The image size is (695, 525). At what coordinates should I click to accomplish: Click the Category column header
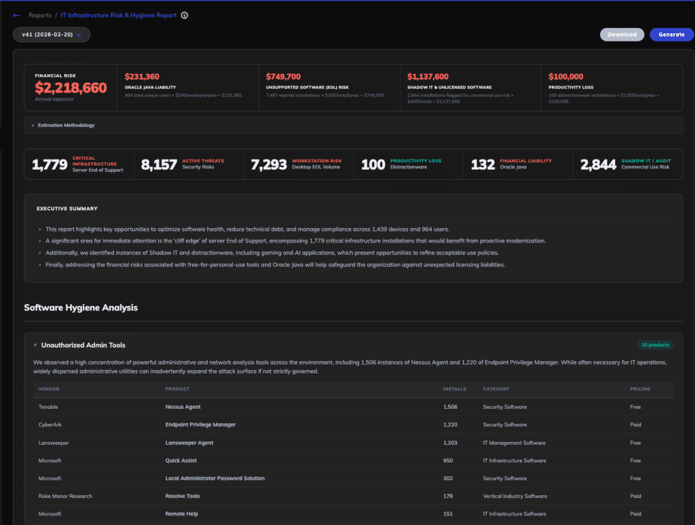pyautogui.click(x=496, y=389)
